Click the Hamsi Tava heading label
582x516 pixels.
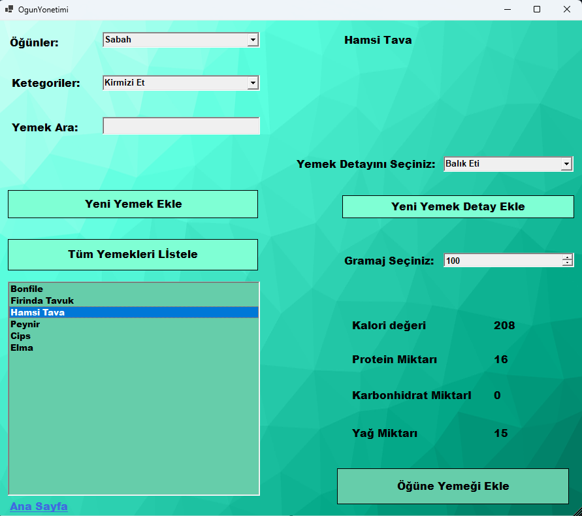click(x=378, y=40)
